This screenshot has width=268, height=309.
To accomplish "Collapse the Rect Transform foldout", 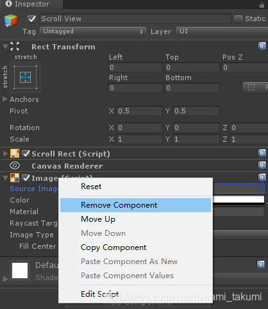I will pyautogui.click(x=5, y=46).
